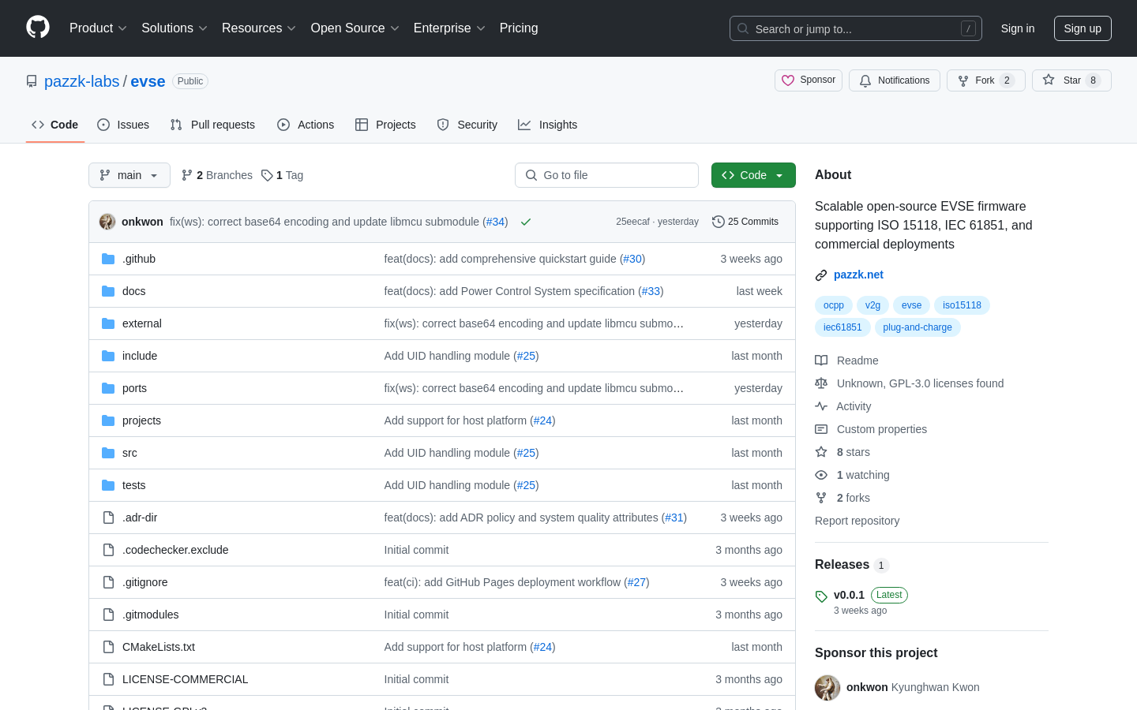Switch to the Pull requests tab
The width and height of the screenshot is (1137, 710).
click(x=212, y=125)
